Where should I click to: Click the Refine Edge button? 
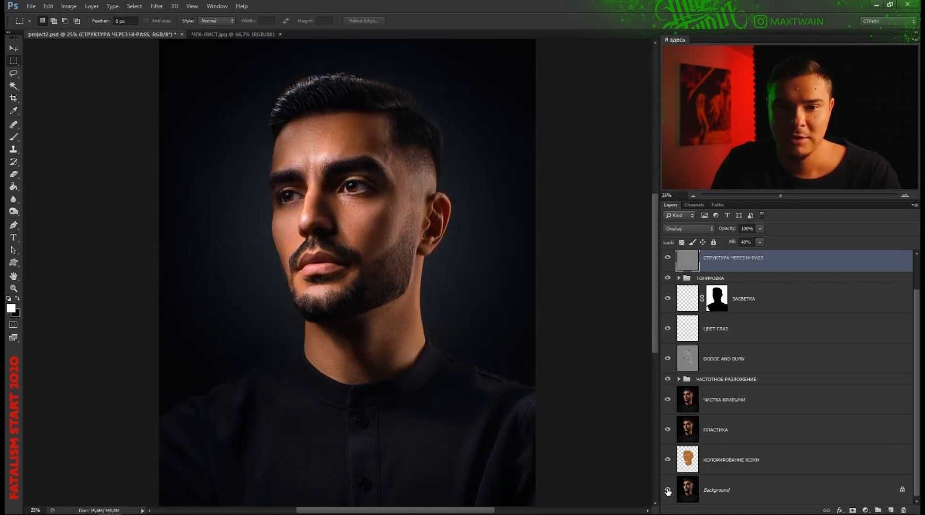(x=364, y=21)
